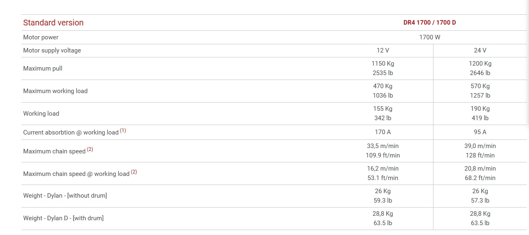Screen dimensions: 529x235
Task: Click the "155 Kg" working load value
Action: (383, 109)
